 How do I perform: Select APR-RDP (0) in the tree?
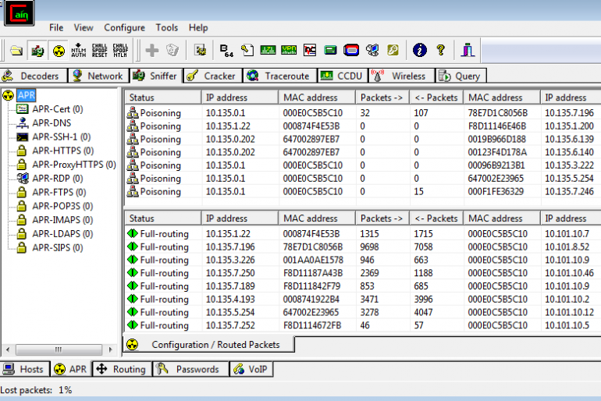pos(58,179)
